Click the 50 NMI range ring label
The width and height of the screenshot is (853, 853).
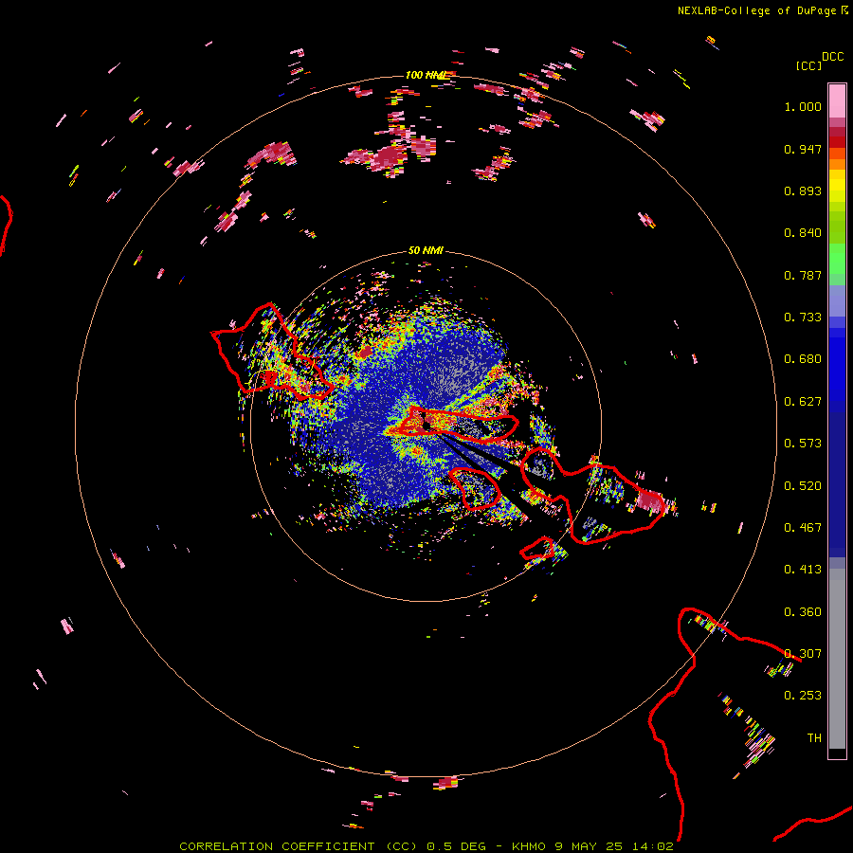click(x=426, y=251)
